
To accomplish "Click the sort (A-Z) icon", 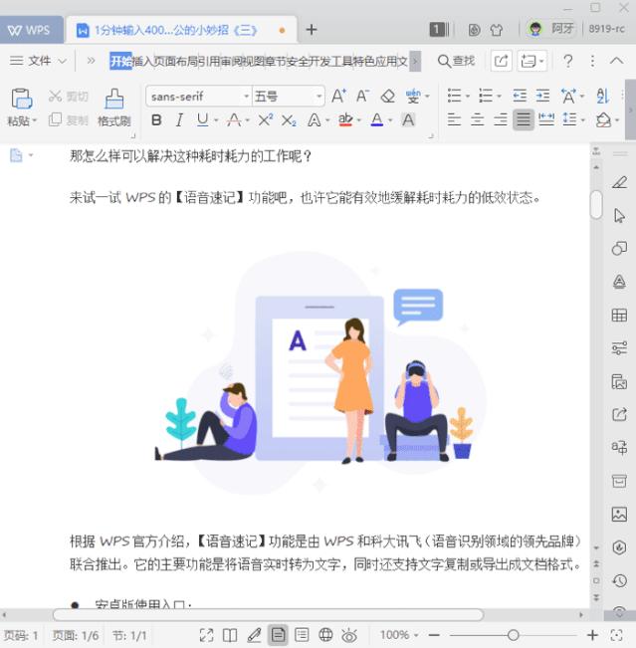I will 602,97.
